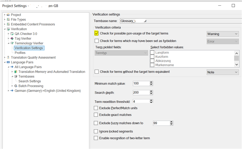
Task: Enable check for terms without target equivalent
Action: pos(97,72)
